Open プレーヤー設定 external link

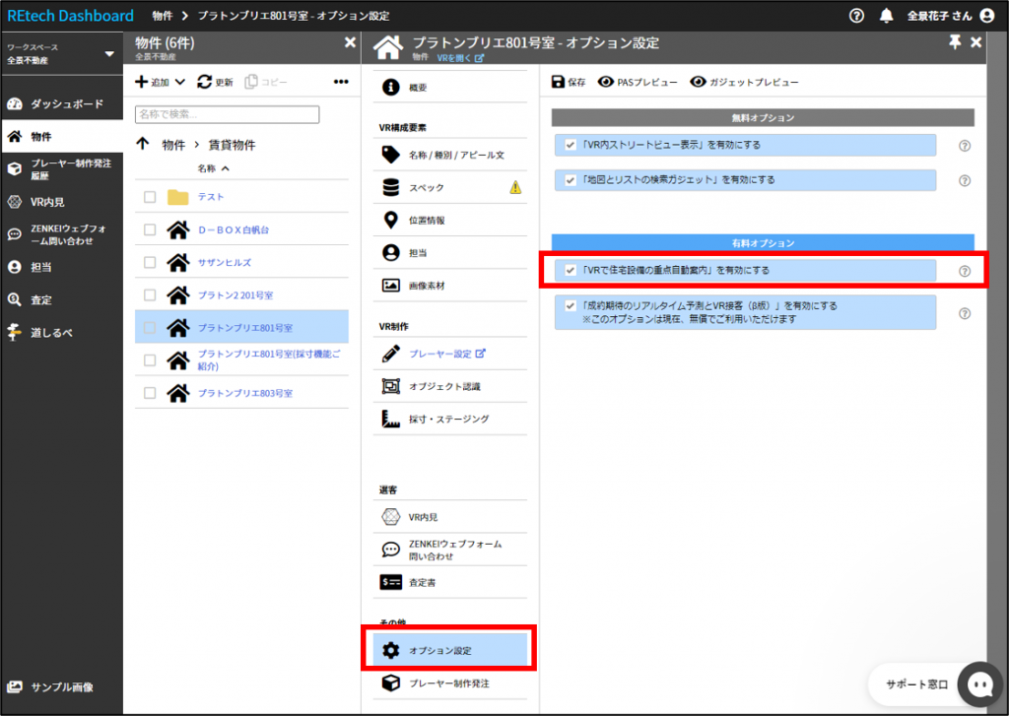447,354
